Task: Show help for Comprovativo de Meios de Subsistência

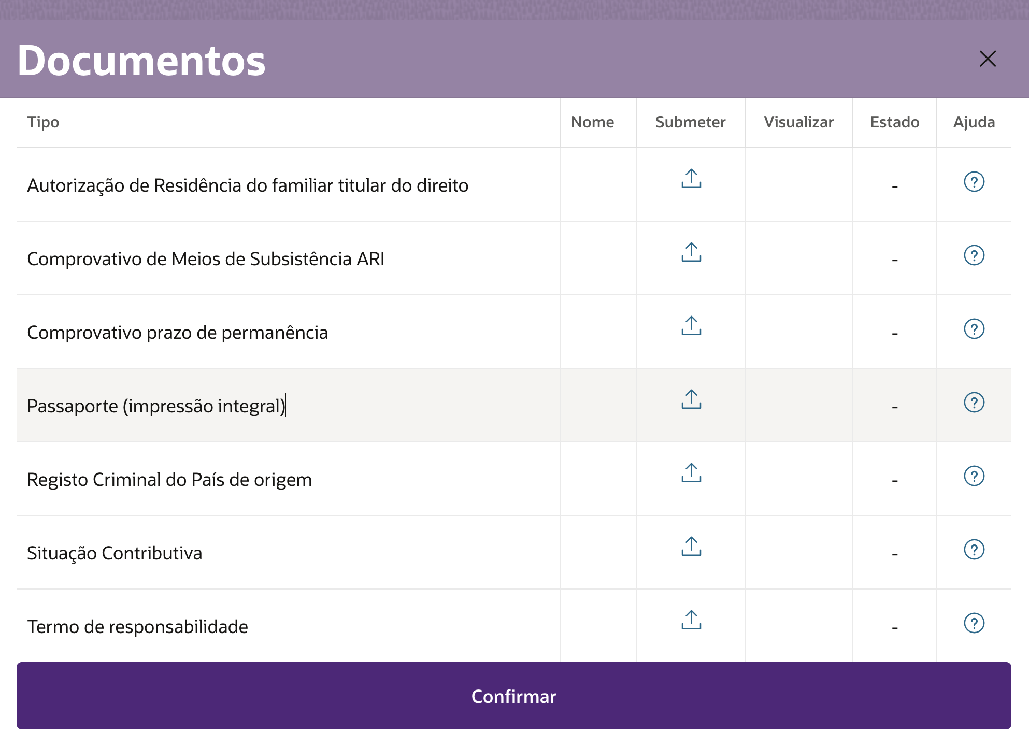Action: tap(974, 255)
